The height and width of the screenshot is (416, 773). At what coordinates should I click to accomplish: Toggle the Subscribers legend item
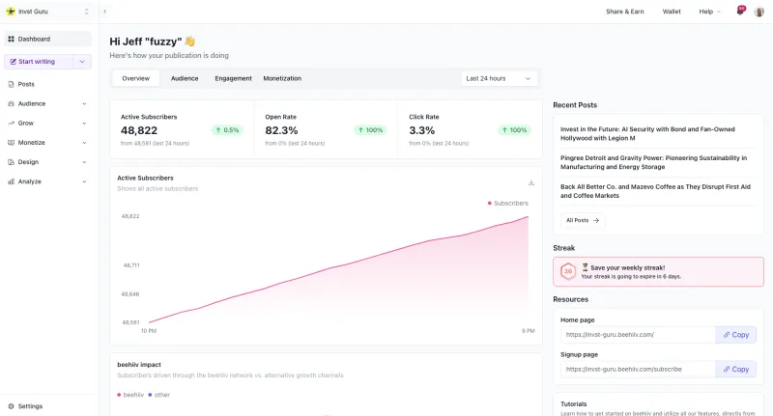pos(508,203)
